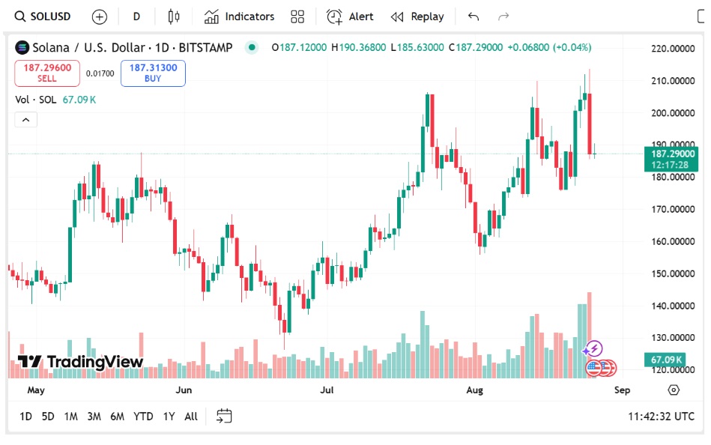Collapse the chart legend with the chevron
The width and height of the screenshot is (711, 445).
[25, 119]
